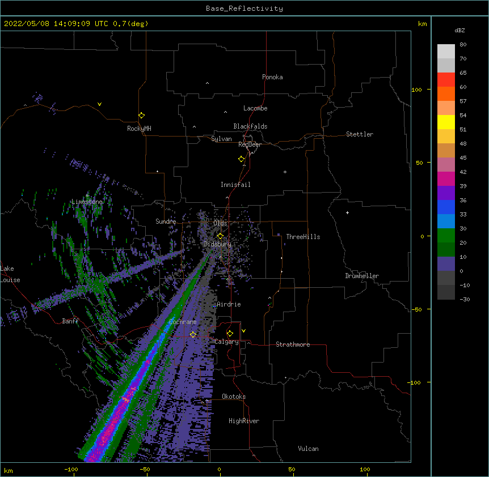This screenshot has width=489, height=477.
Task: Click the km label at bottom left
Action: click(x=9, y=470)
